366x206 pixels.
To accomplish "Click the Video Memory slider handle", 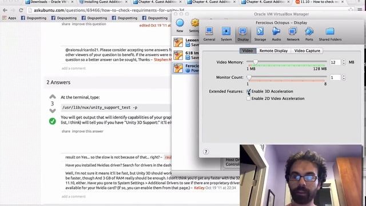I will coord(256,62).
